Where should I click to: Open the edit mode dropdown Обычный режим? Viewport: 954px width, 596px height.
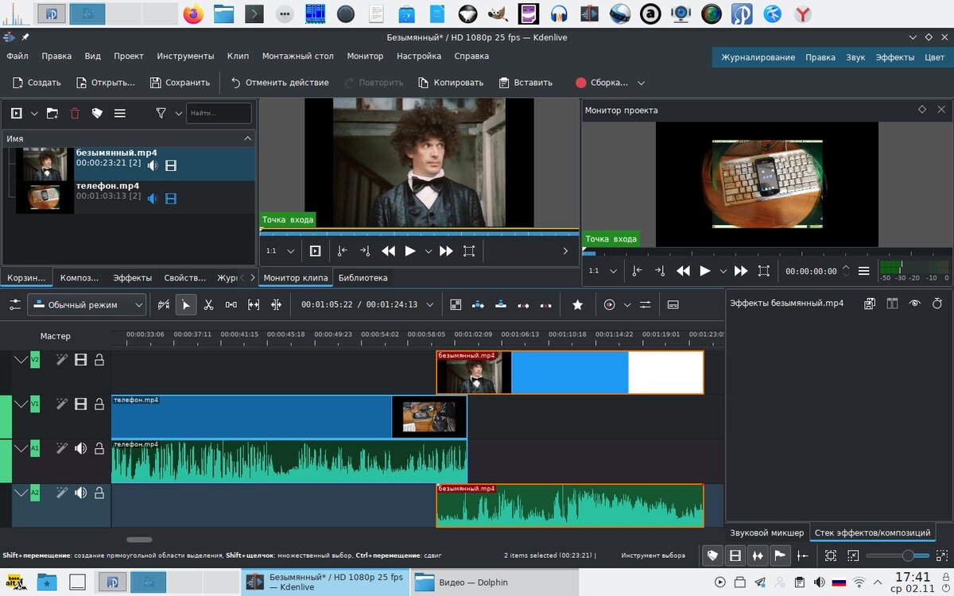coord(87,304)
